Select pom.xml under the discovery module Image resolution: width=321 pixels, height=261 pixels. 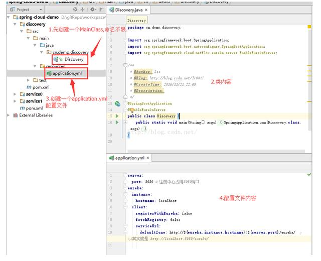tap(41, 87)
